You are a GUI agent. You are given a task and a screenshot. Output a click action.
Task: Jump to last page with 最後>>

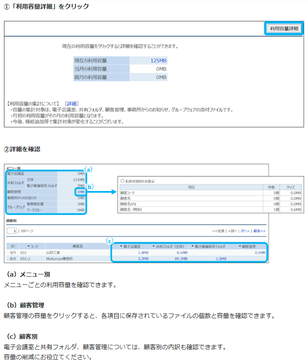coord(259,230)
